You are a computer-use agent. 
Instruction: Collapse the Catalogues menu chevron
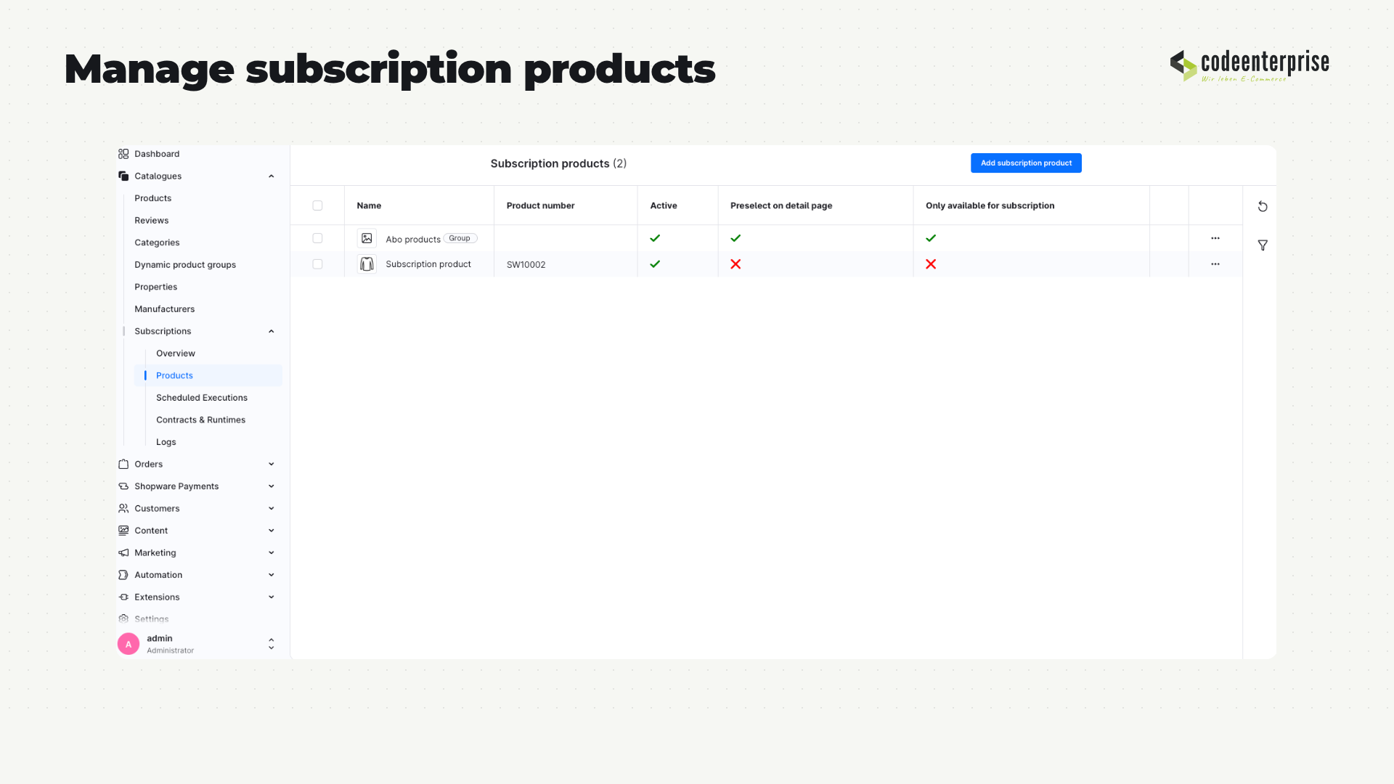[272, 176]
